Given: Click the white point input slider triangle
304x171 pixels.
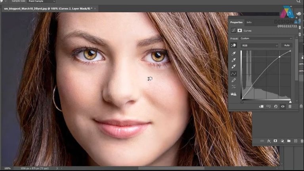Looking at the screenshot, I should point(290,102).
